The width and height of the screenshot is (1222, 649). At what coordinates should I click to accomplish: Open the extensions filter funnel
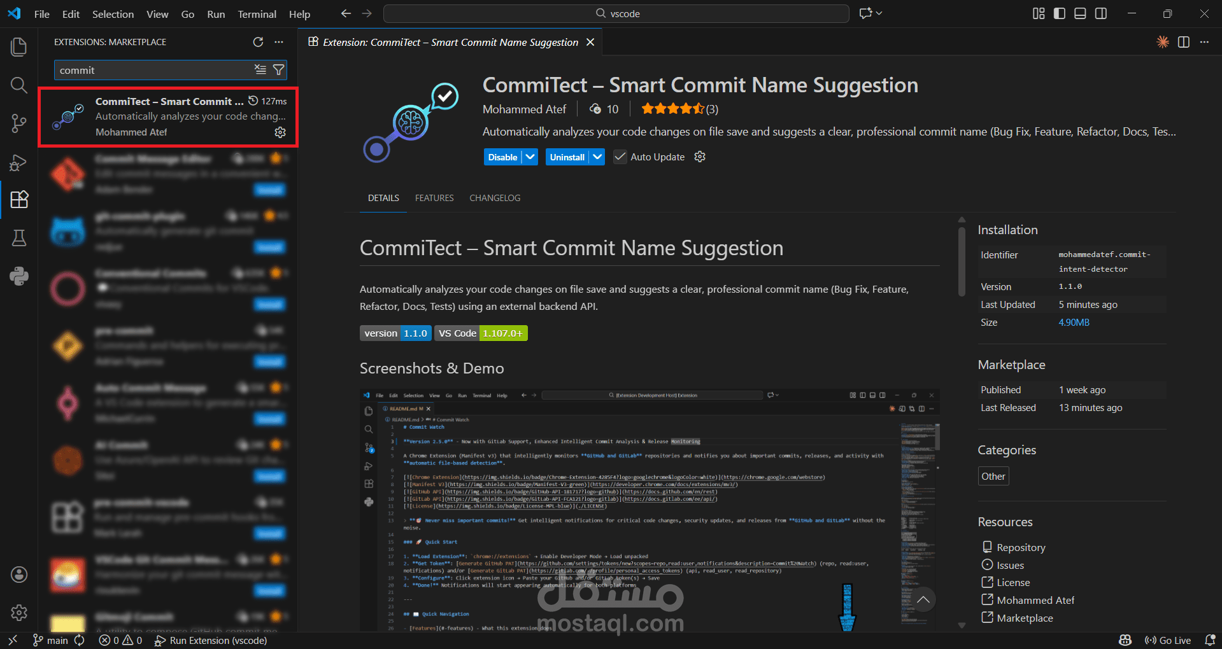coord(279,69)
